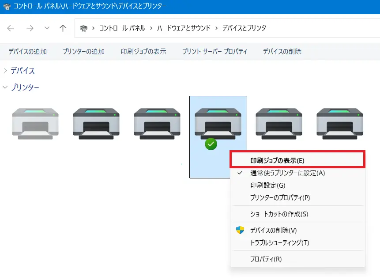The image size is (380, 280).
Task: Click デバイスの追加 in the toolbar
Action: coord(27,52)
